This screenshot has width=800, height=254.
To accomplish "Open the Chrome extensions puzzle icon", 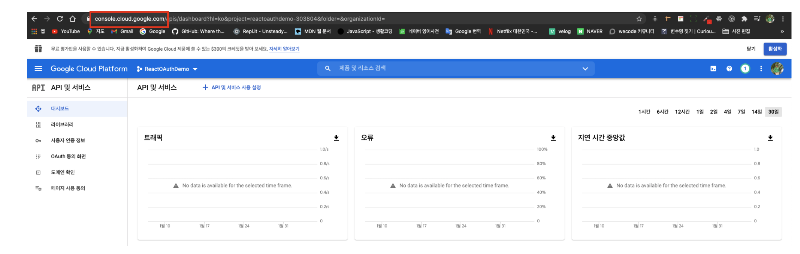I will 744,19.
